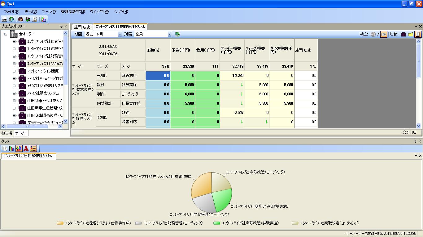Switch the unit to 千円 display

coord(383,34)
